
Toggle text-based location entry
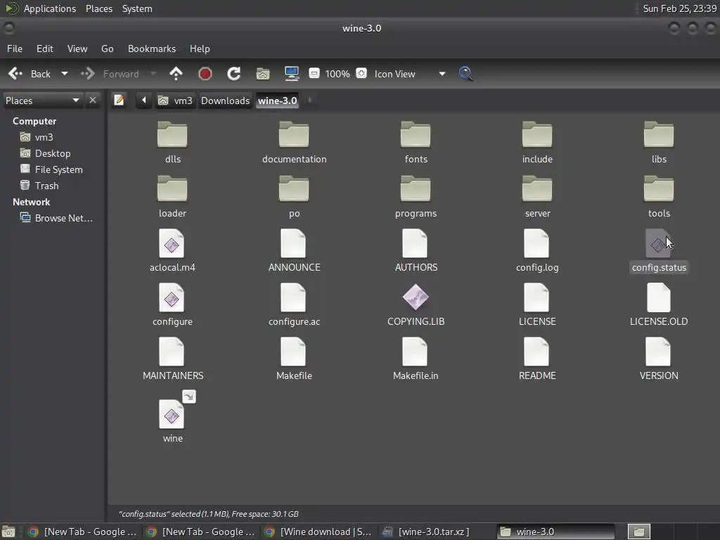coord(119,100)
